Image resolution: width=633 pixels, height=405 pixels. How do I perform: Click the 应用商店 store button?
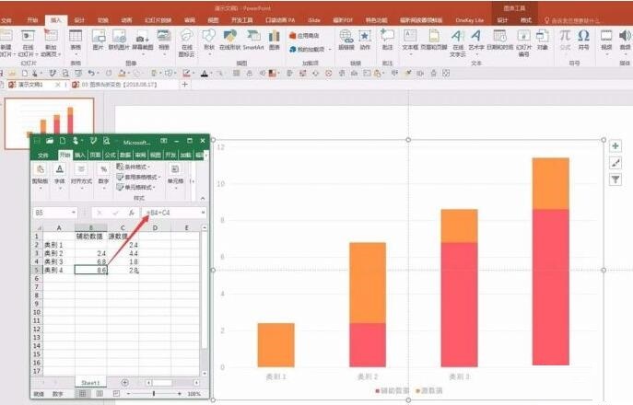304,36
